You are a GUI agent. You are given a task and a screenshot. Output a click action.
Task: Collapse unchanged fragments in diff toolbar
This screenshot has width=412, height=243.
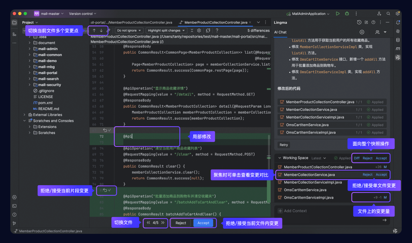coord(192,30)
